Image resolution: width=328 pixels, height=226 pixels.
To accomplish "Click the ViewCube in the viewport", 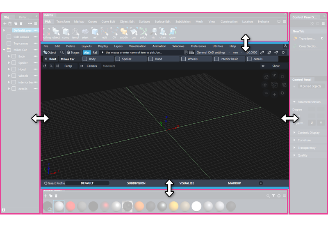I will coord(274,85).
